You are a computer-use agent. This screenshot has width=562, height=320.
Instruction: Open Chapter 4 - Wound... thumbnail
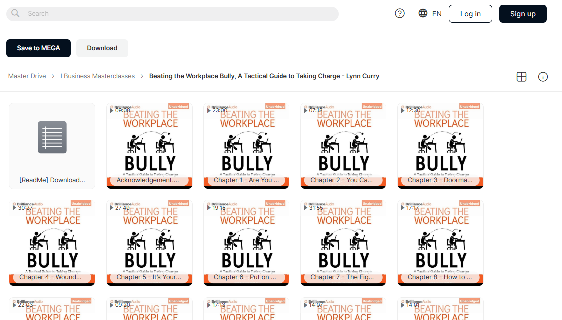coord(52,243)
